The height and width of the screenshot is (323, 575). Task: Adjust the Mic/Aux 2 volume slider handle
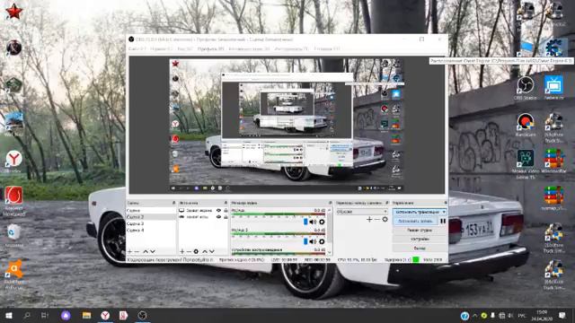tap(305, 241)
